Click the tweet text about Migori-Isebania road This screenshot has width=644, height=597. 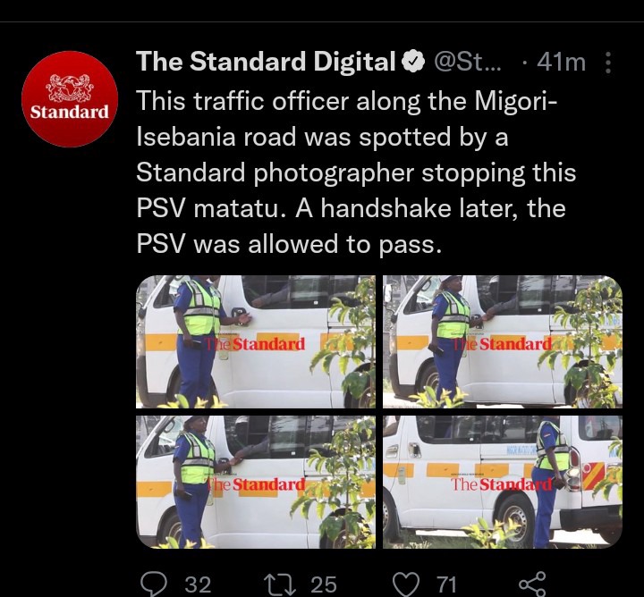[356, 172]
